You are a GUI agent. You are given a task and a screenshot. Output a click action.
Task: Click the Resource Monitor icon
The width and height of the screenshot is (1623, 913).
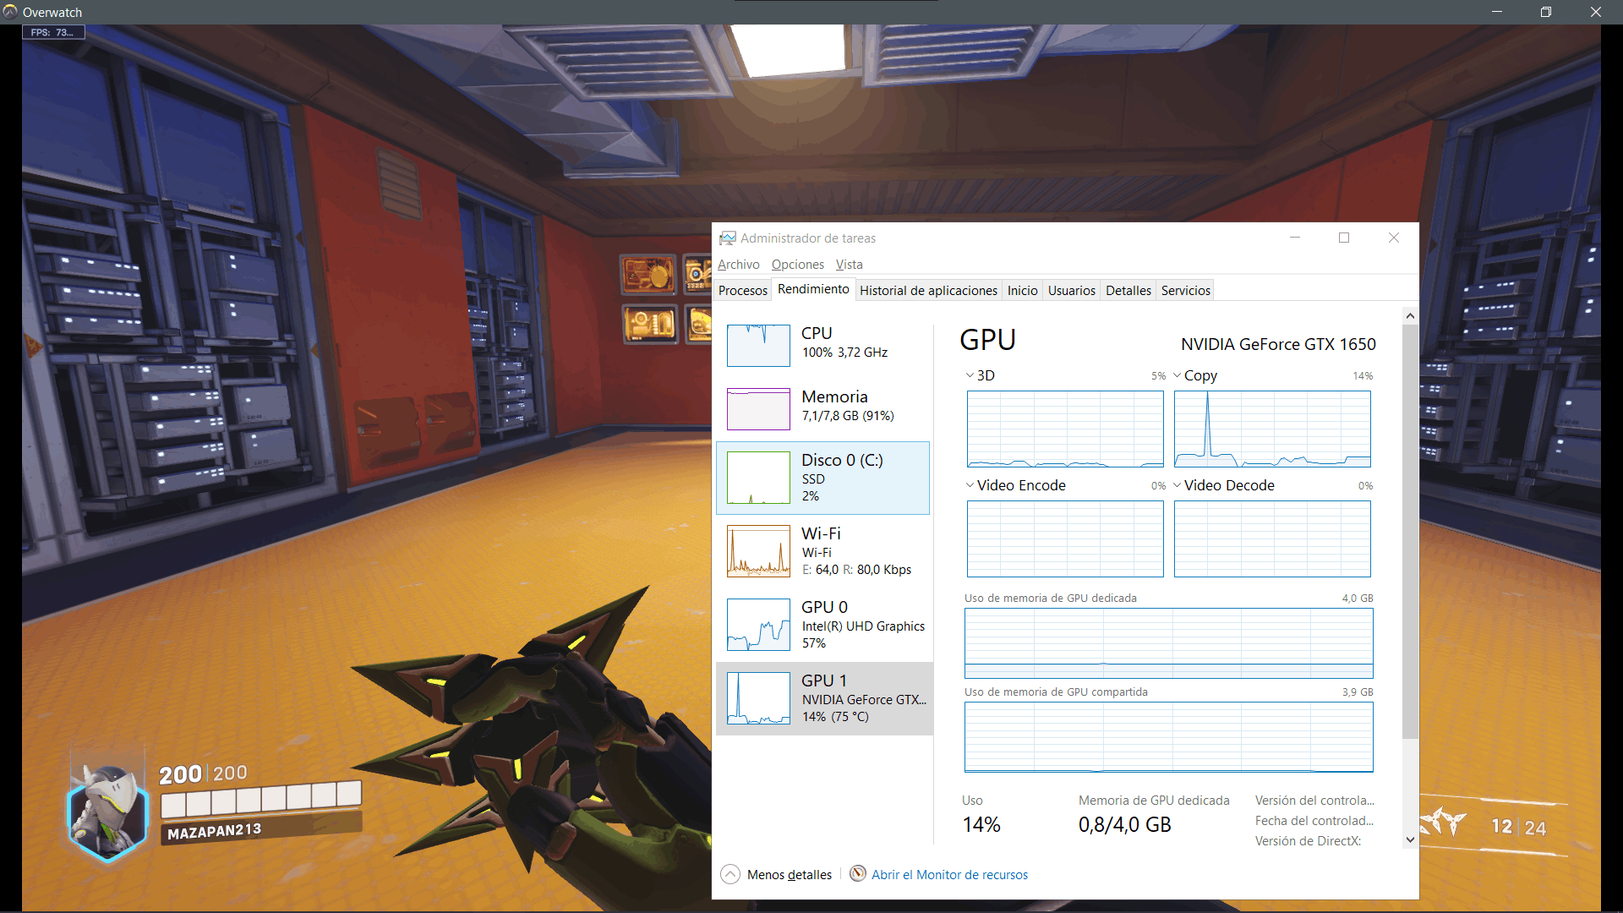(857, 873)
